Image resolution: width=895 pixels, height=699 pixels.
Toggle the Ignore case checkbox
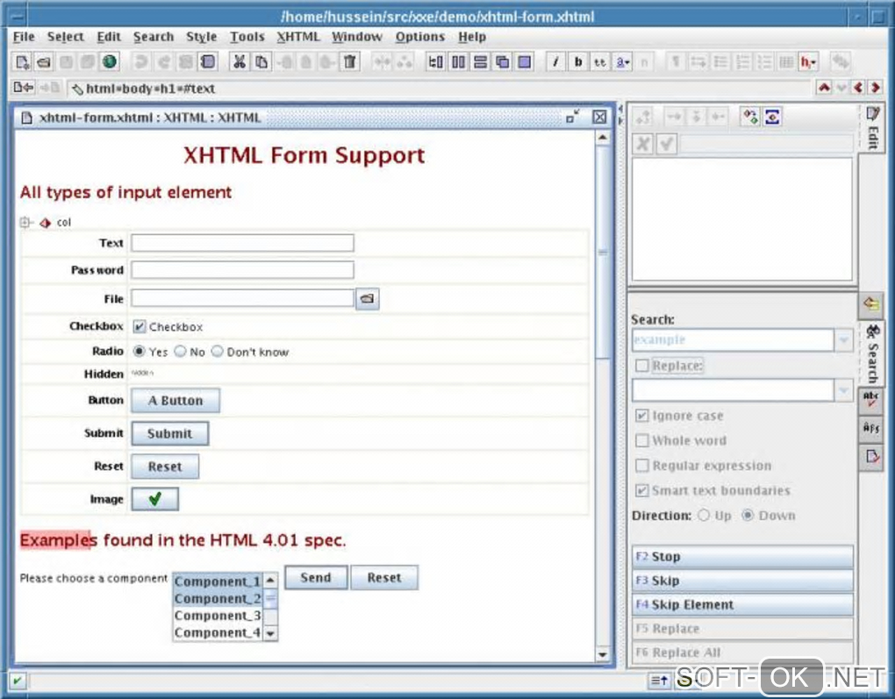tap(642, 416)
